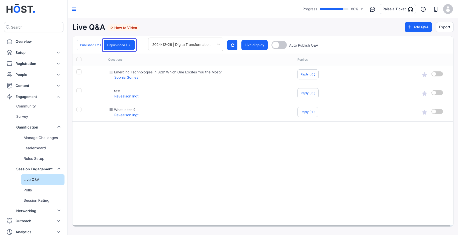Click the Content document icon
This screenshot has width=458, height=235.
coord(10,86)
